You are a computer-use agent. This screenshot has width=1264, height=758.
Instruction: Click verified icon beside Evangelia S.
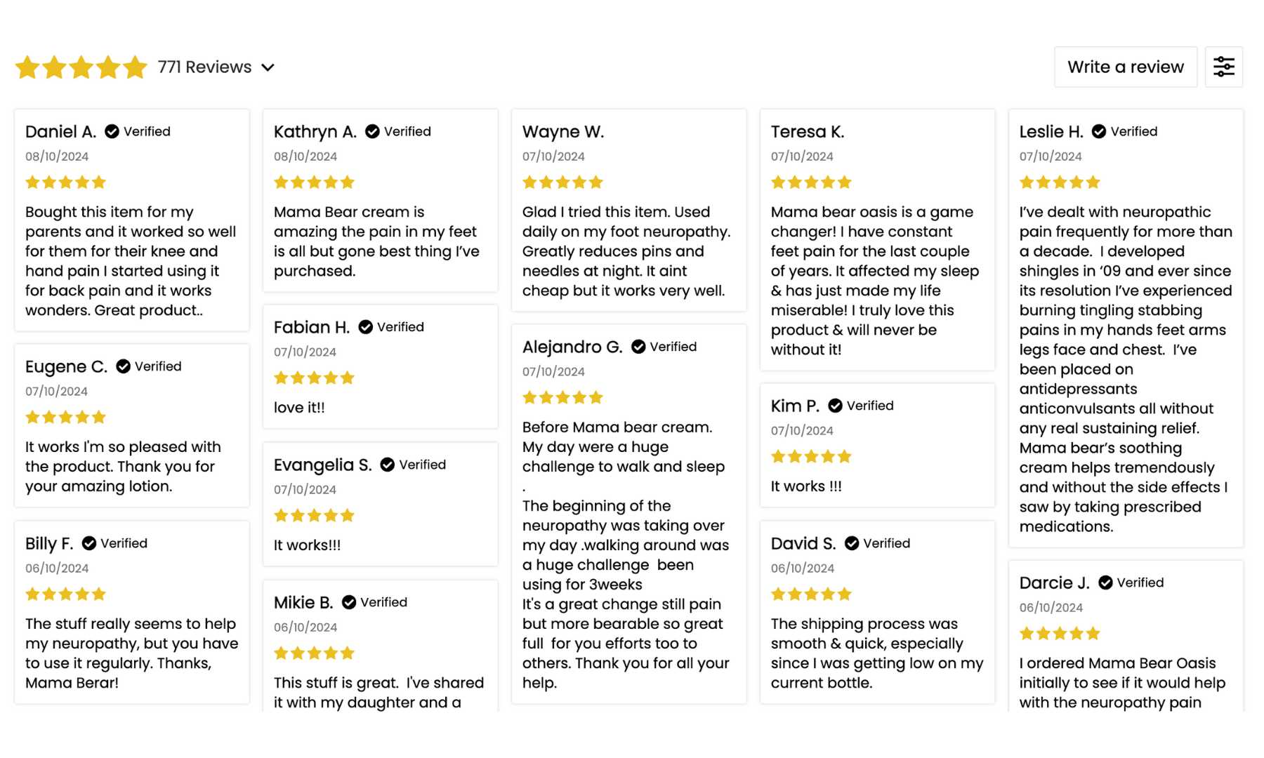[387, 465]
